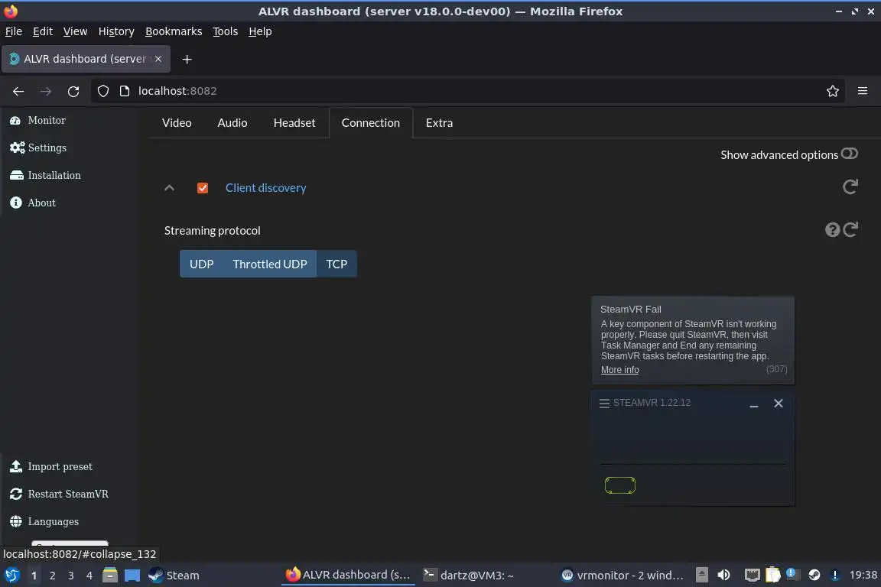
Task: Close the SteamVR status window
Action: pyautogui.click(x=779, y=404)
